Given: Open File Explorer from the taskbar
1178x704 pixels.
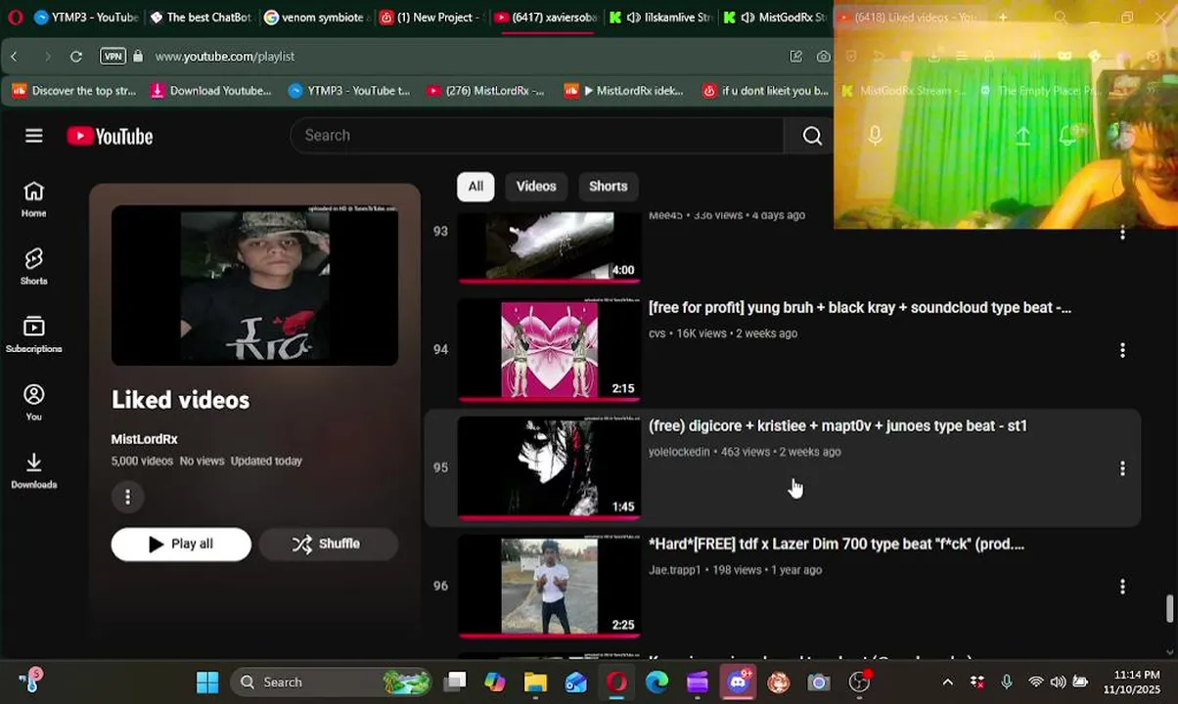Looking at the screenshot, I should click(x=535, y=682).
